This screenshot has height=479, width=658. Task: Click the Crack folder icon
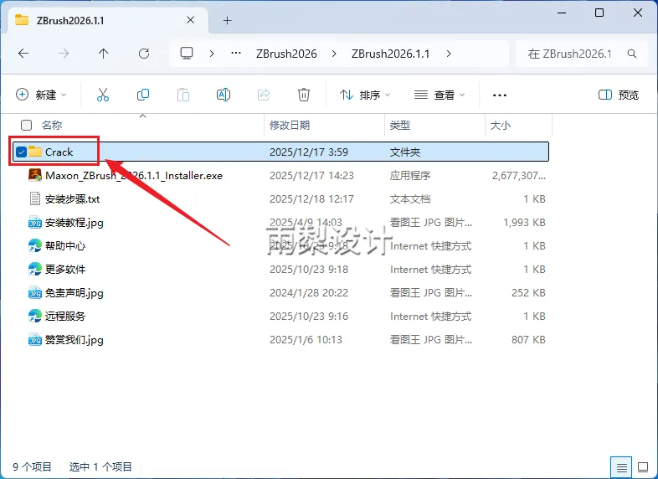tap(35, 152)
